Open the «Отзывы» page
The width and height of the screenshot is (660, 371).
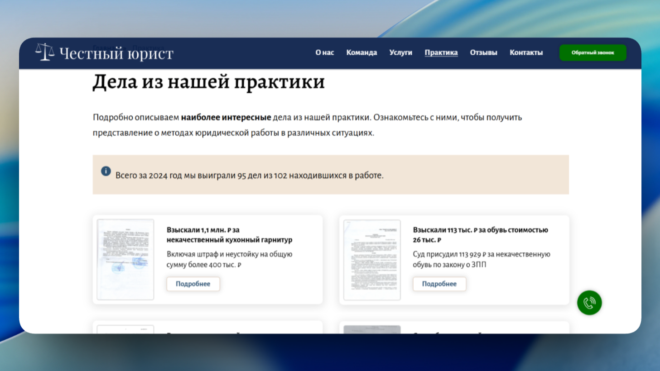pos(483,52)
